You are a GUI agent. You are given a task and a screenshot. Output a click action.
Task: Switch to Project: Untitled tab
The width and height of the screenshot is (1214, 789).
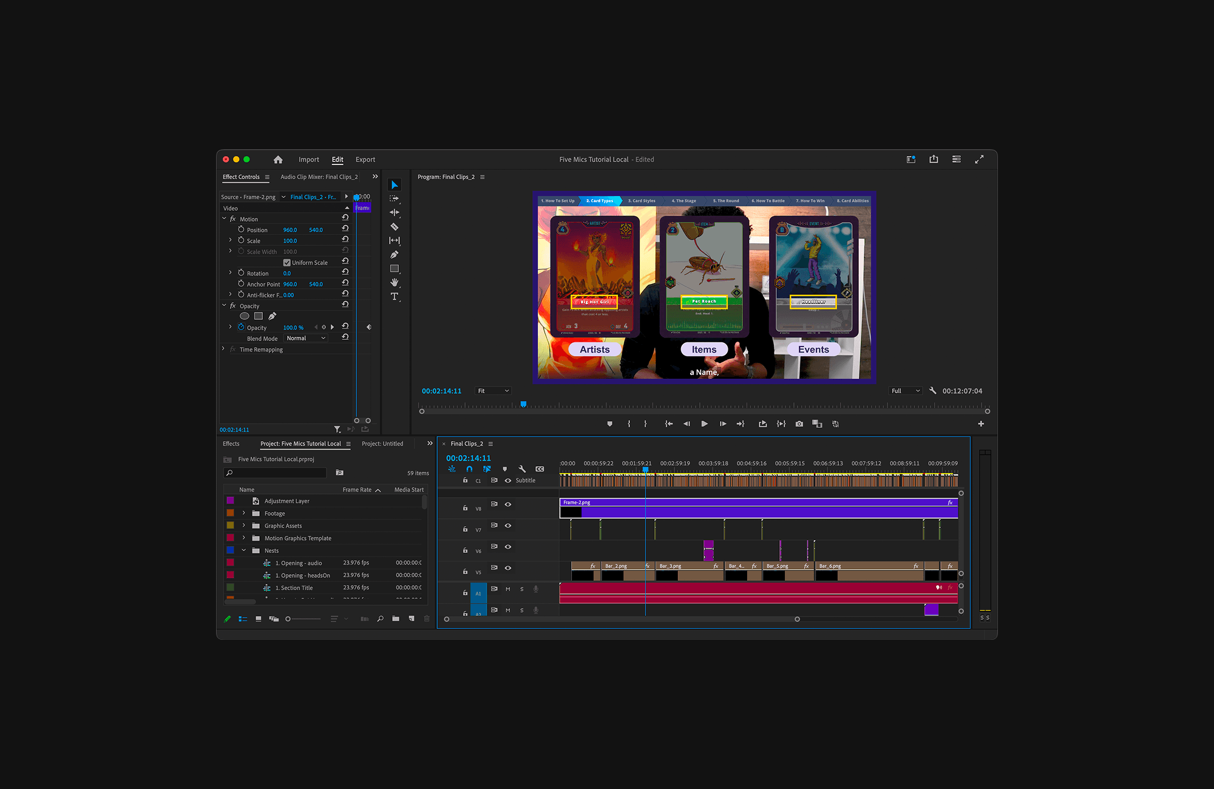click(382, 444)
